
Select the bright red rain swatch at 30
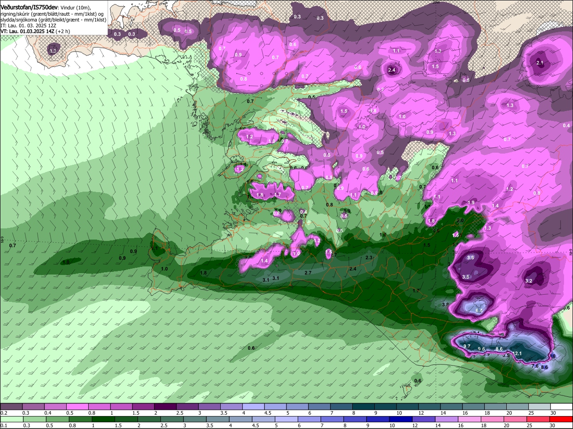point(561,419)
